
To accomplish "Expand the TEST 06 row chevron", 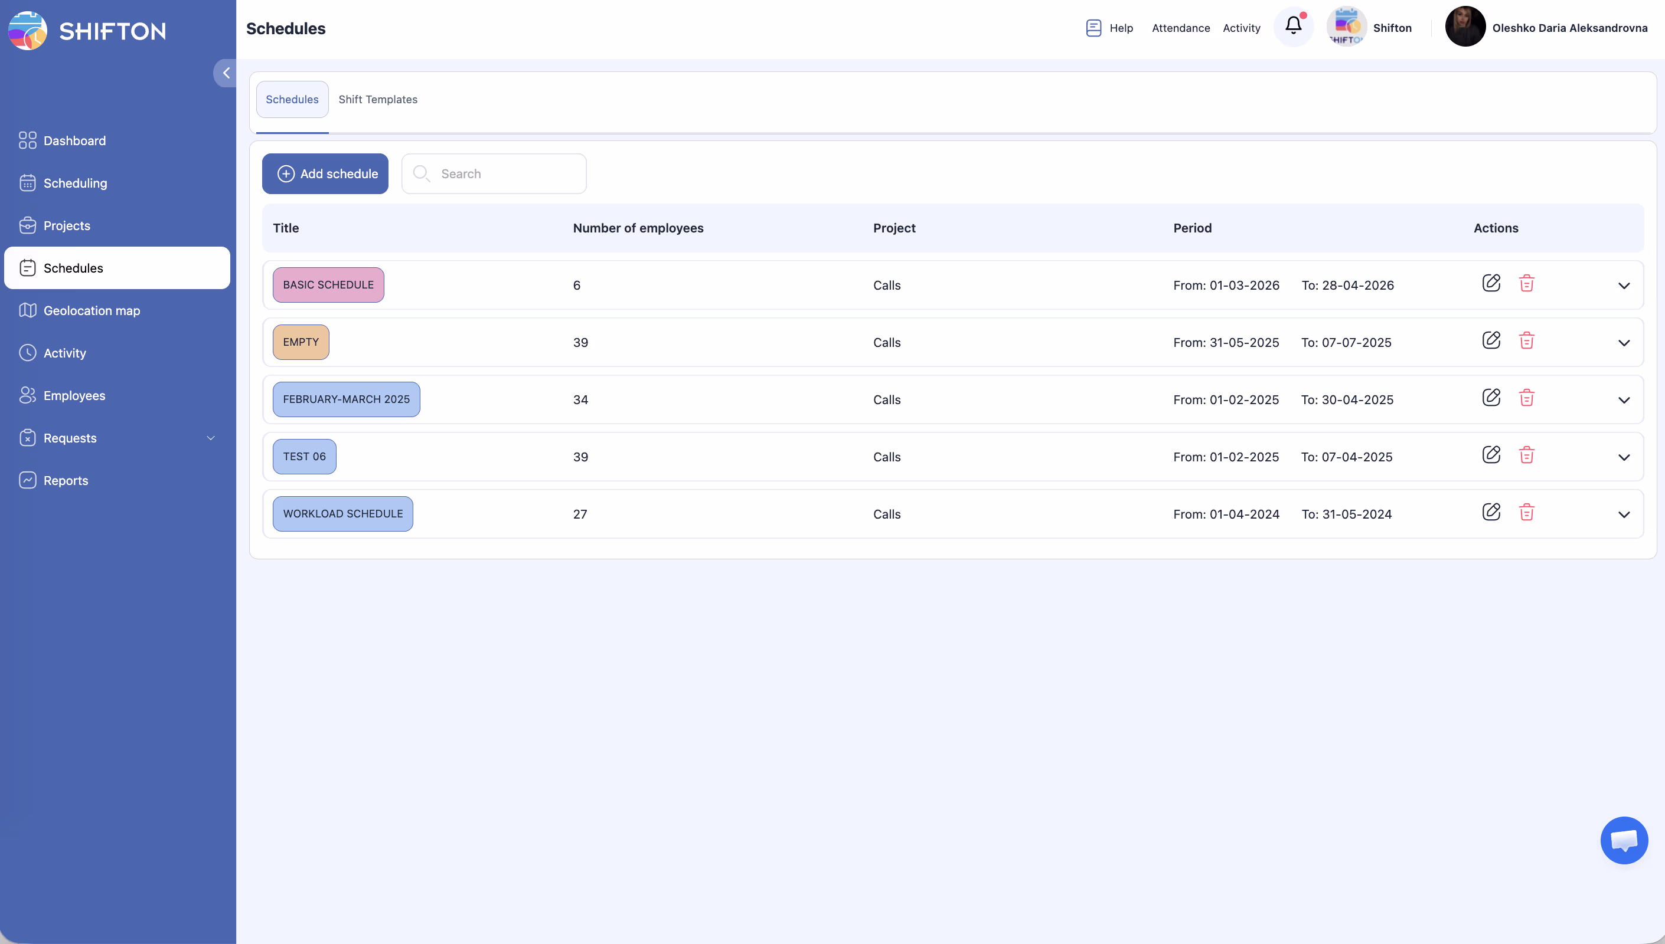I will tap(1624, 458).
